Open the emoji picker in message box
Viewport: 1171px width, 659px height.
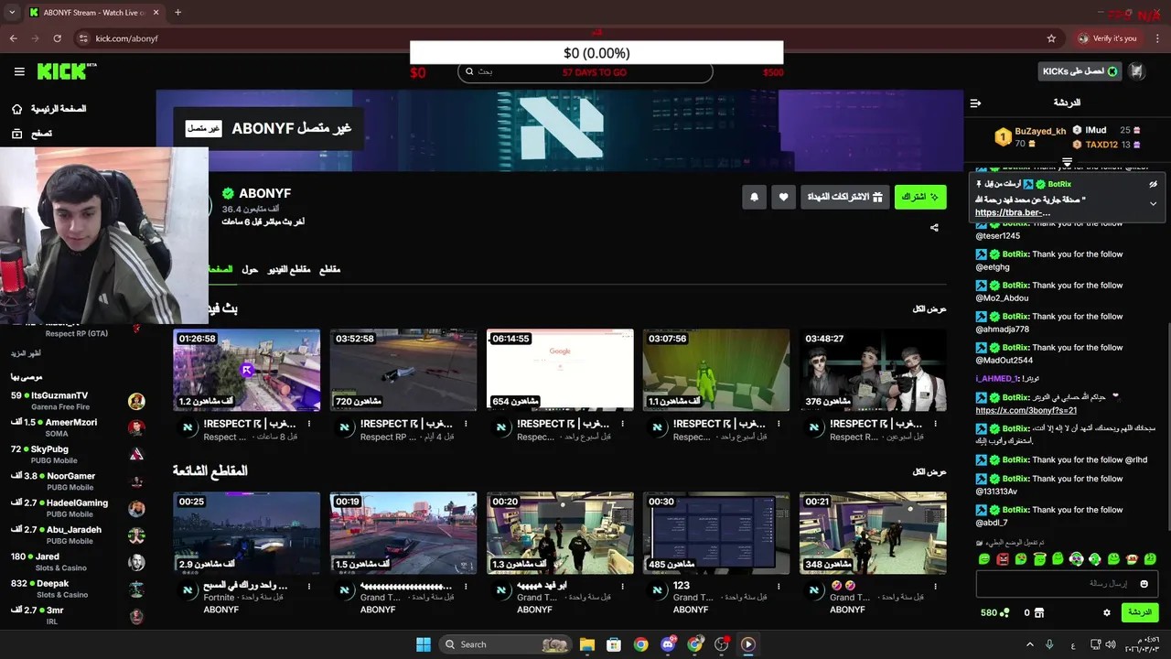coord(1144,583)
